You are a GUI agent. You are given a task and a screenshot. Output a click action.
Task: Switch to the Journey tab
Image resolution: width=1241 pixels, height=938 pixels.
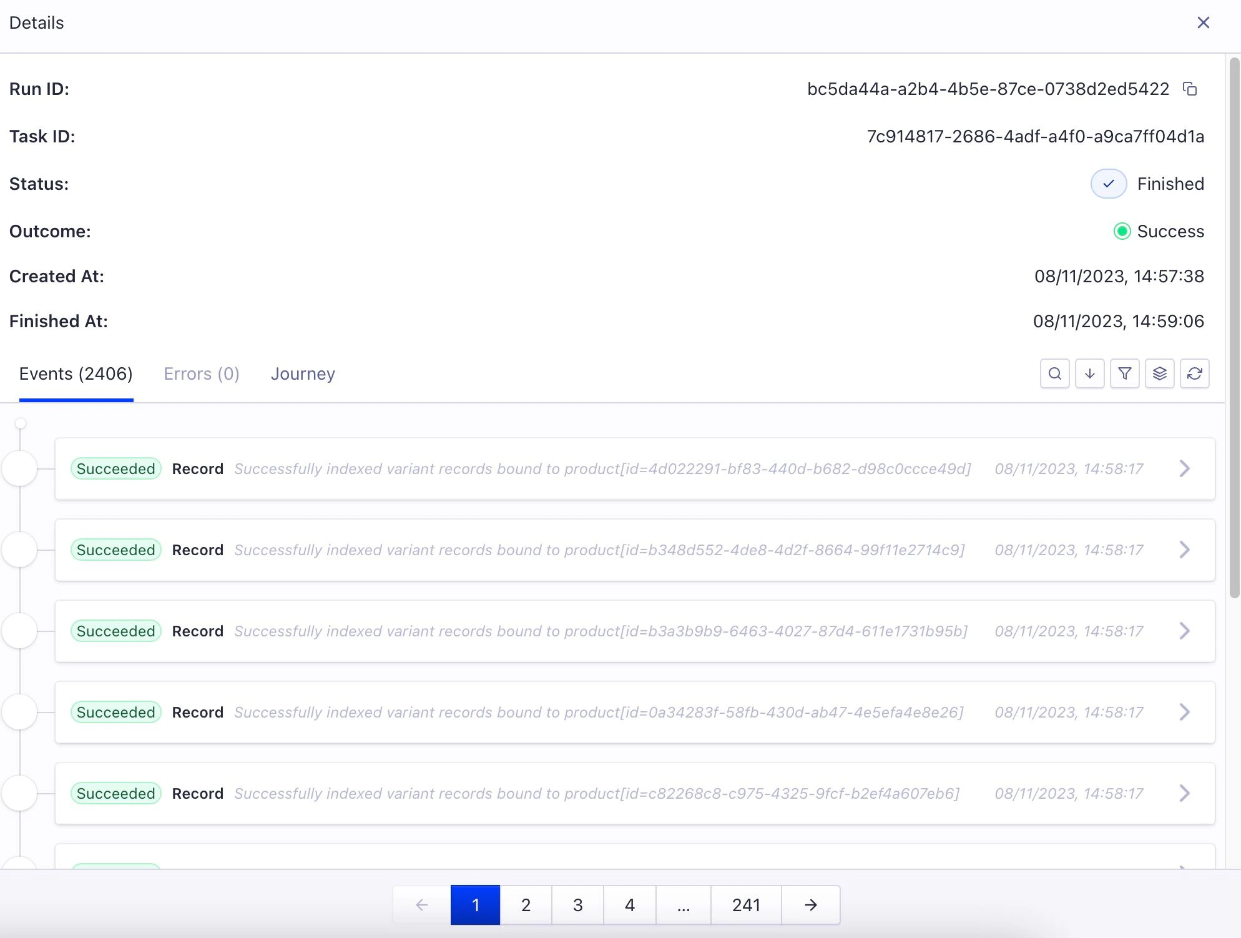click(x=302, y=373)
